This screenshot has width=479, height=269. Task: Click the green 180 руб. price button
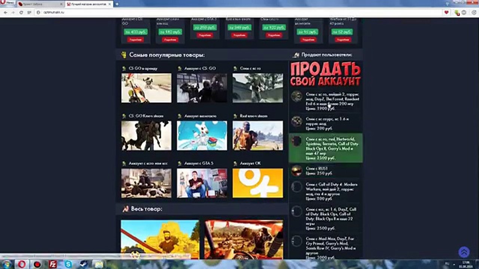pos(170,32)
